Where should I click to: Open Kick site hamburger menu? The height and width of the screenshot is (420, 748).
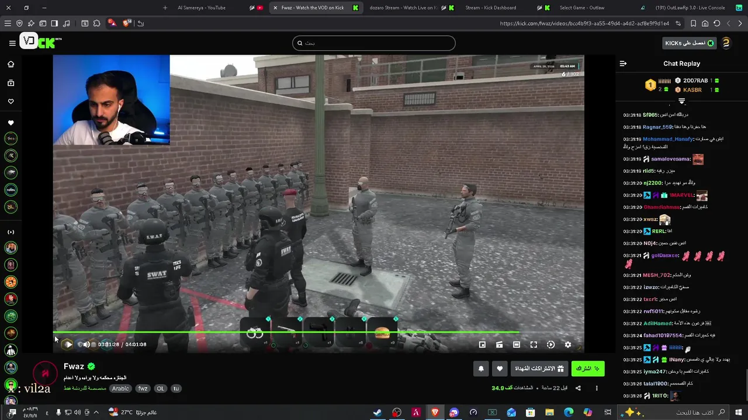coord(12,43)
